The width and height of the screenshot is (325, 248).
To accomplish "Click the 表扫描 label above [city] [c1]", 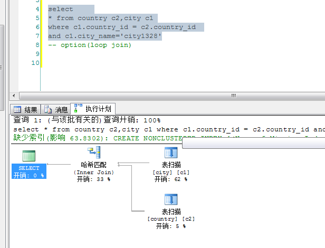I will click(171, 165).
